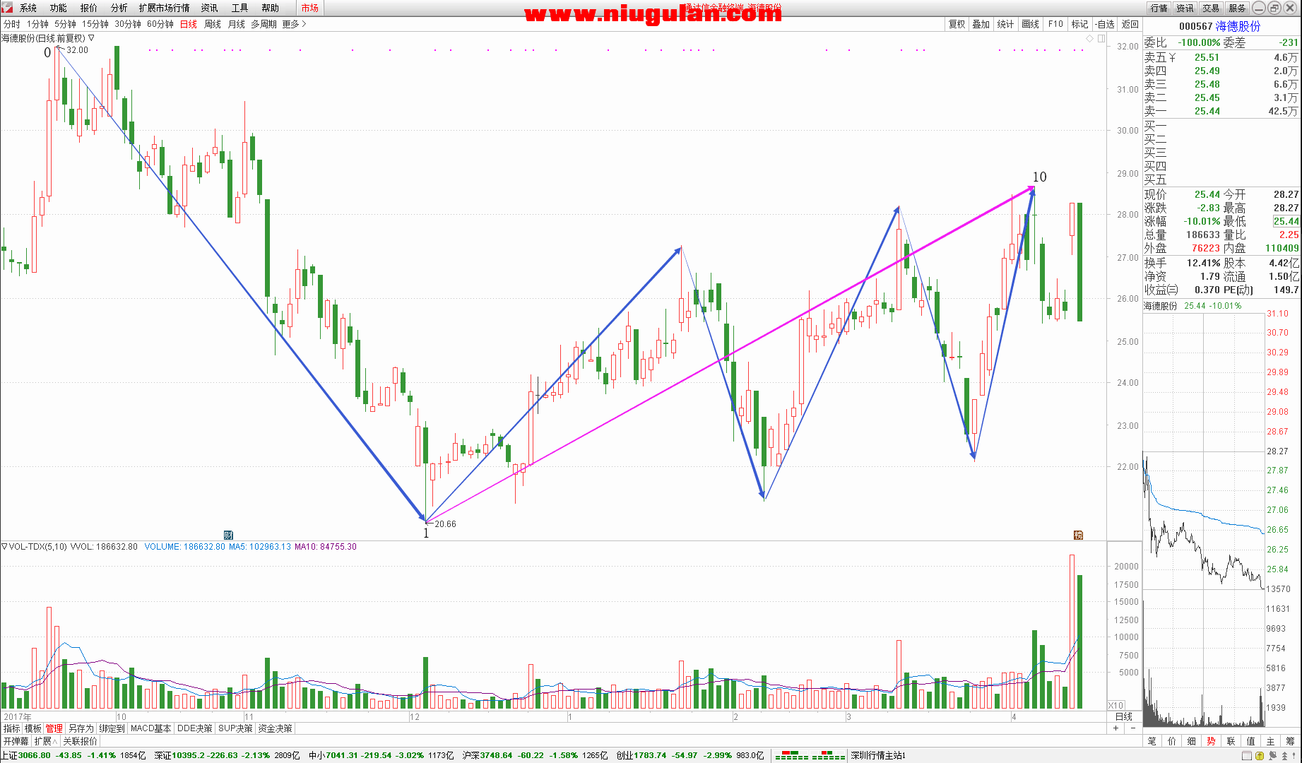This screenshot has width=1302, height=763.
Task: Open the 系统 menu
Action: click(28, 8)
